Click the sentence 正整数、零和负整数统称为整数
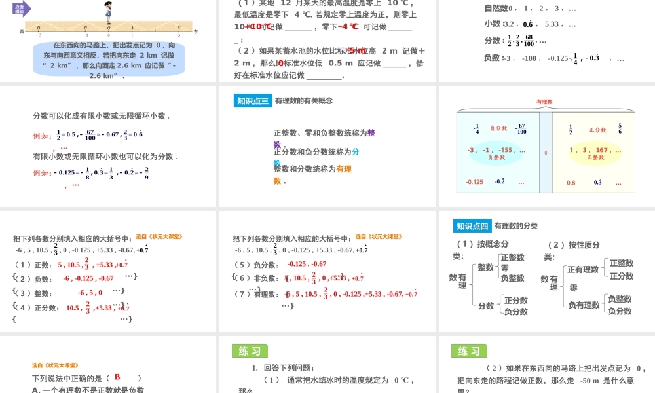Screen dimensions: 655x393 click(x=324, y=138)
